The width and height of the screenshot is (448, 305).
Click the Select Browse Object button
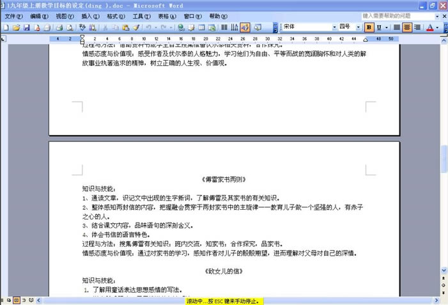pyautogui.click(x=444, y=285)
